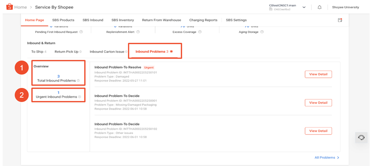Expand the CBtestCNSC1:main account dropdown

coord(304,7)
